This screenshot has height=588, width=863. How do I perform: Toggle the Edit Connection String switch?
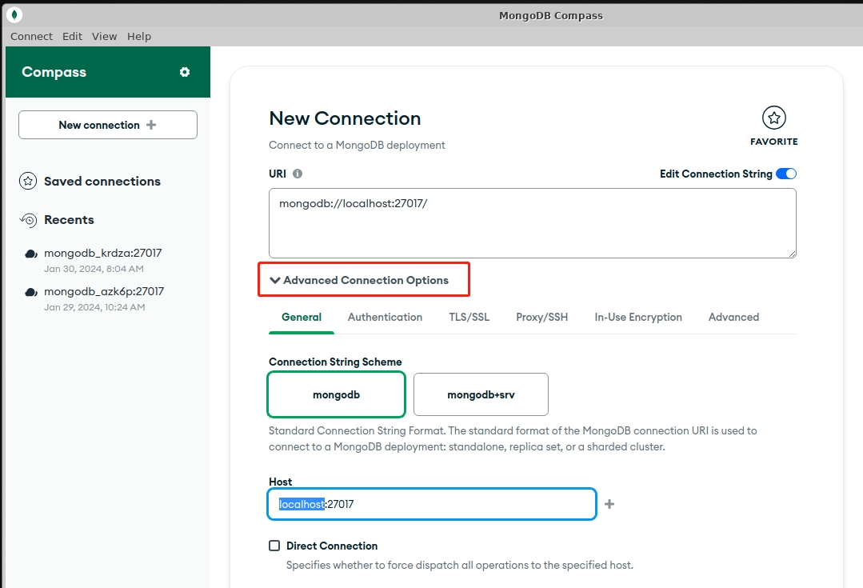click(x=785, y=174)
